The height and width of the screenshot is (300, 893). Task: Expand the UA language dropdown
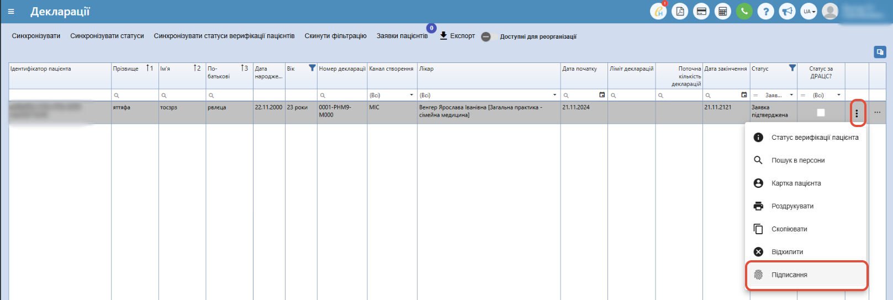(x=809, y=11)
